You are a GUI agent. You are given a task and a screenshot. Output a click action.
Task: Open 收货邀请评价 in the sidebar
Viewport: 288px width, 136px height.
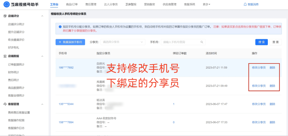[16, 40]
